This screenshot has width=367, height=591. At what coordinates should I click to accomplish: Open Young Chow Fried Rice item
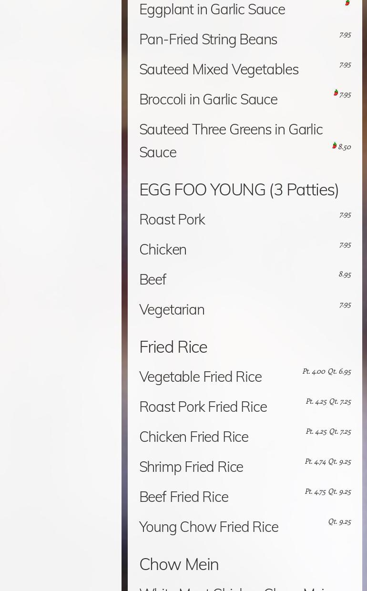[x=209, y=527]
